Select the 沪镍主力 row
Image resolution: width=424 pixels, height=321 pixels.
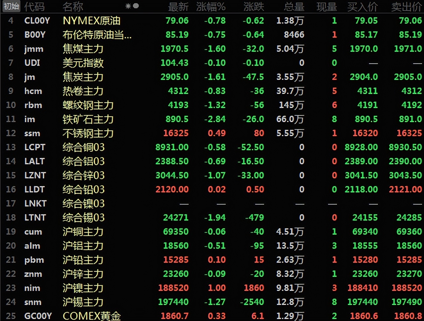point(82,288)
